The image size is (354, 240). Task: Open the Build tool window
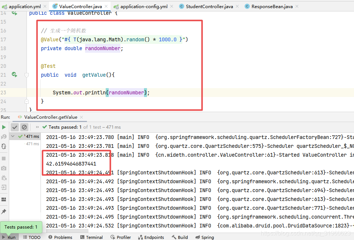click(180, 237)
